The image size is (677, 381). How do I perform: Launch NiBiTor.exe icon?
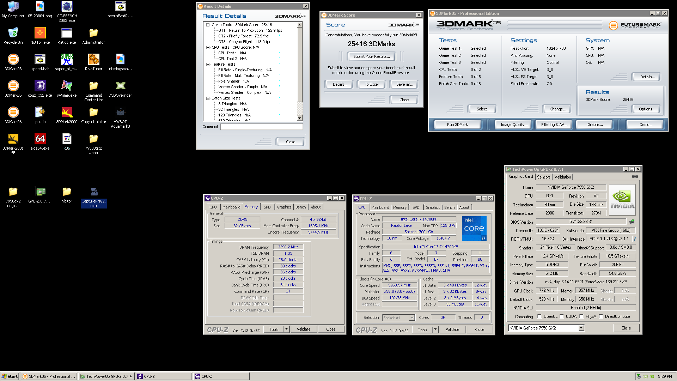(40, 36)
